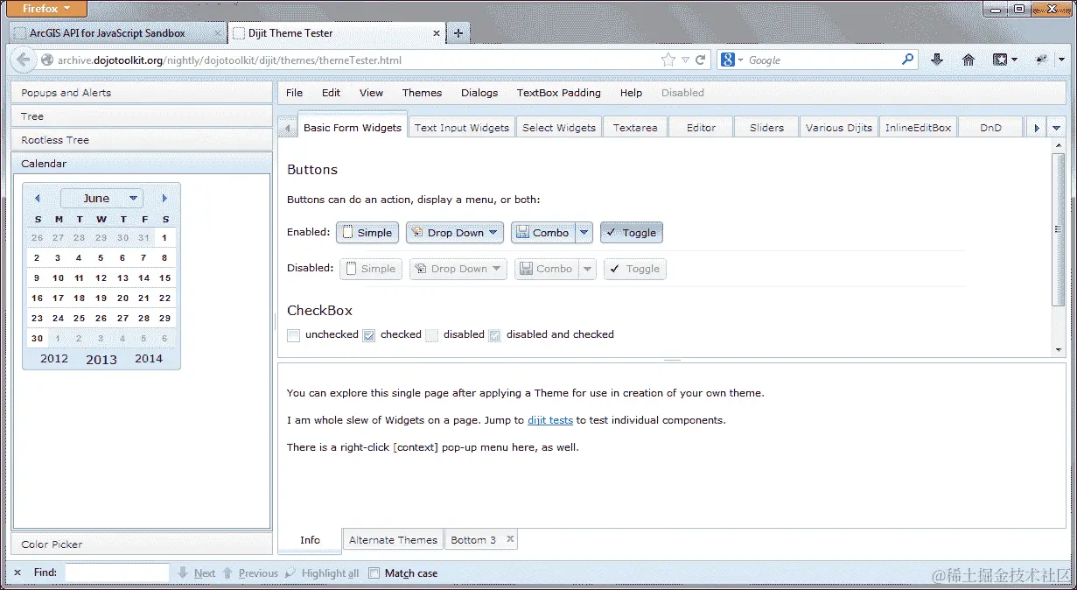Close the Bottom 3 tab
Viewport: 1077px width, 590px height.
pos(510,539)
